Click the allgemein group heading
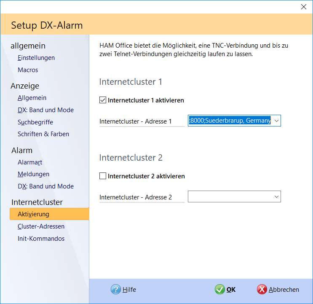 tap(28, 46)
